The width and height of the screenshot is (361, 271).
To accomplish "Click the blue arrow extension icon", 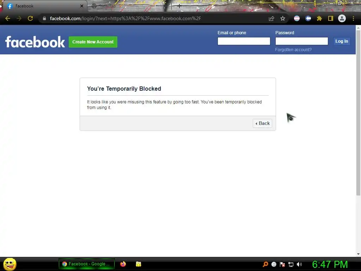I will pos(308,18).
